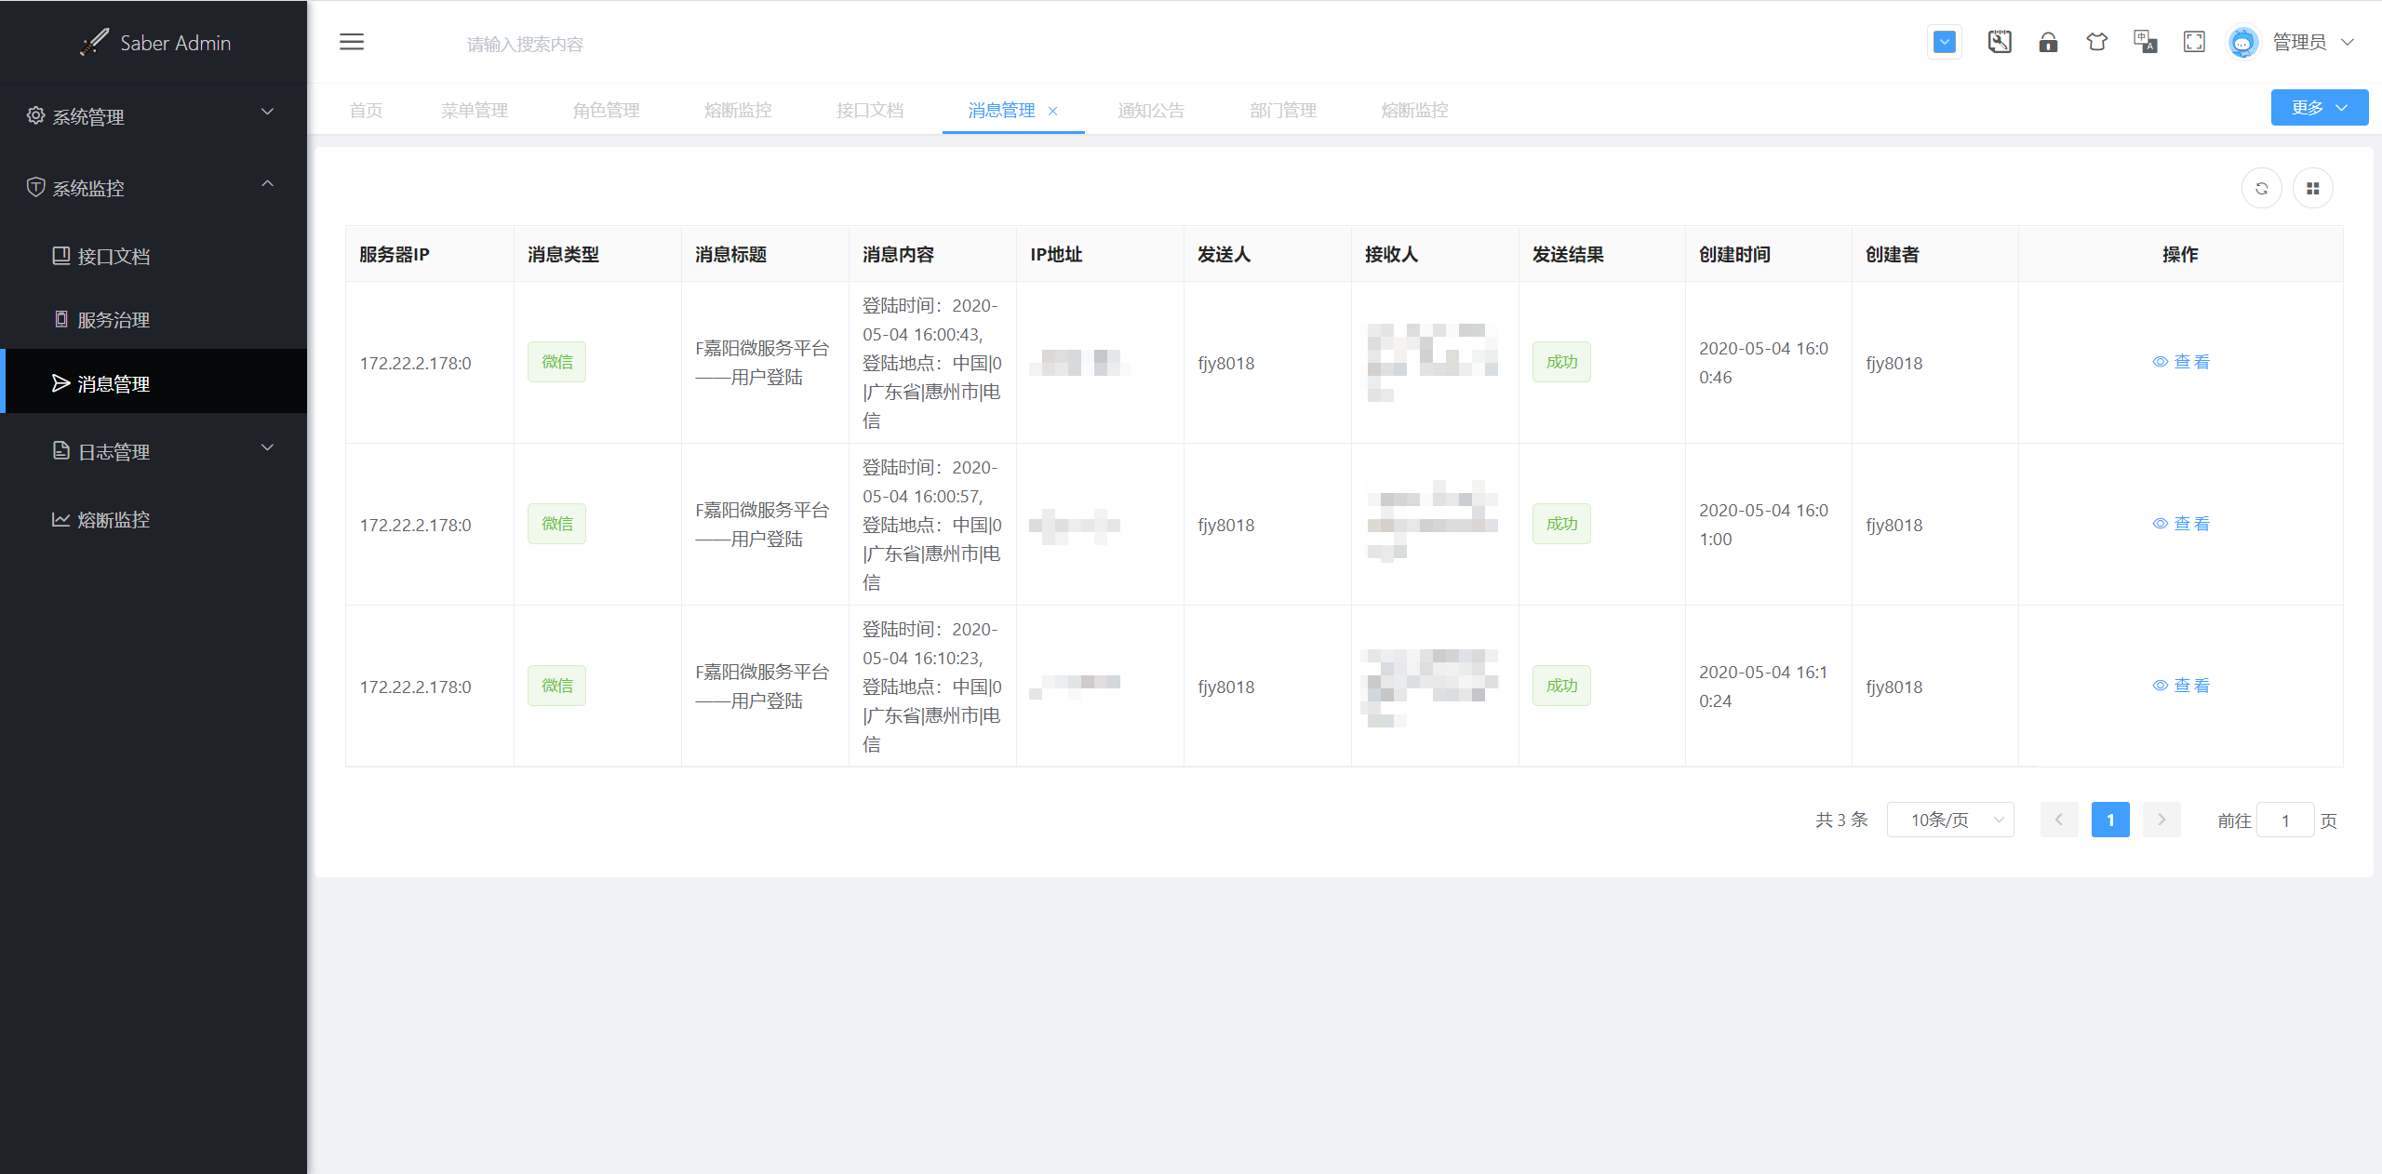Click the language translation icon
2382x1174 pixels.
2145,42
